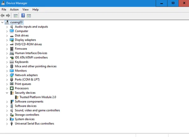
Task: Click the Device Manager title bar icon
Action: click(3, 3)
